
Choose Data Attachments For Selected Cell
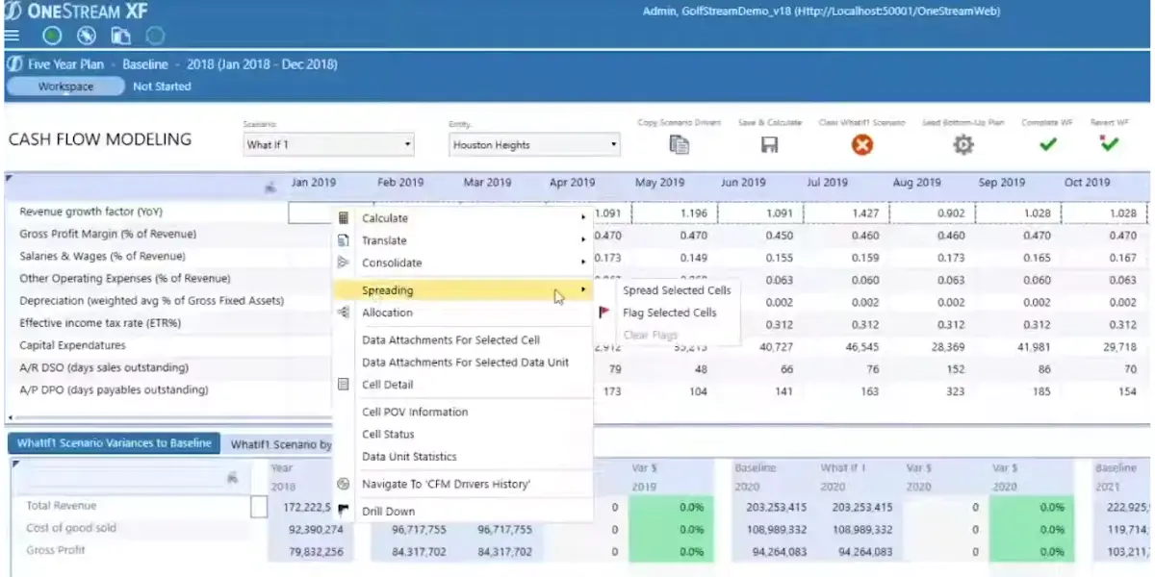[450, 340]
